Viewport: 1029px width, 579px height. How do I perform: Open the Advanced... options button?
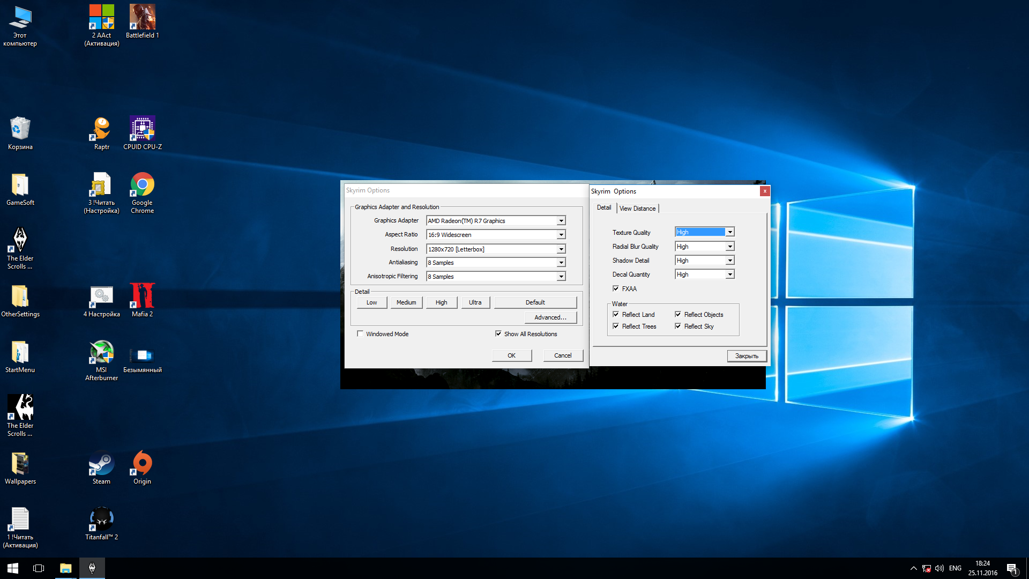tap(550, 317)
